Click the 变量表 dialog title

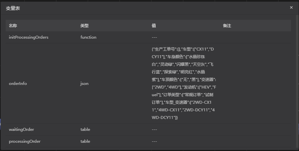tap(13, 8)
